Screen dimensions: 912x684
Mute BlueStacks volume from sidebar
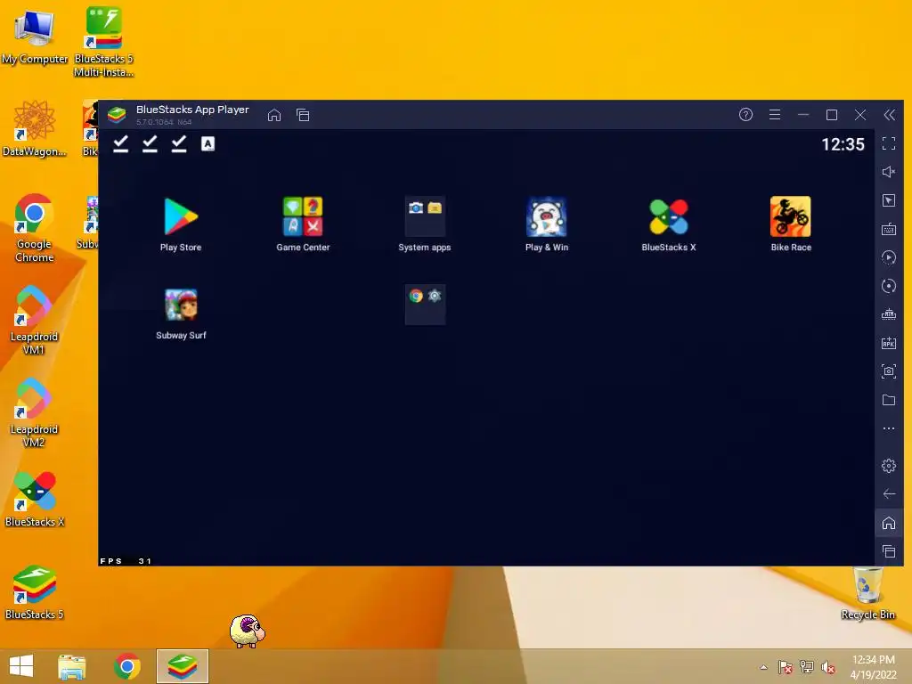[x=889, y=172]
